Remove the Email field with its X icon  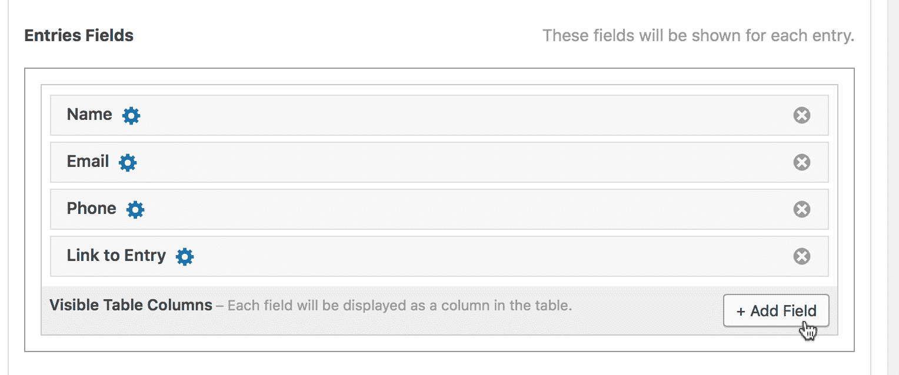[801, 162]
